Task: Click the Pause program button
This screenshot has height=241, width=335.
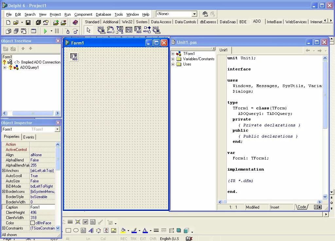Action: tap(57, 31)
